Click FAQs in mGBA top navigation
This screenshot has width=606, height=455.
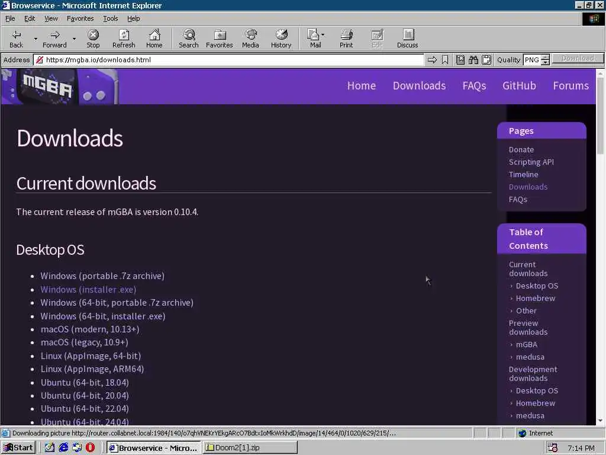pyautogui.click(x=474, y=85)
